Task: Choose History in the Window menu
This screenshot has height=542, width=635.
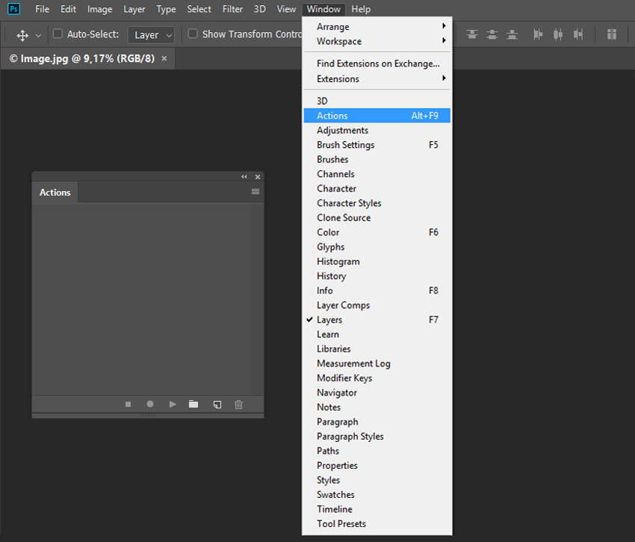Action: click(x=377, y=275)
